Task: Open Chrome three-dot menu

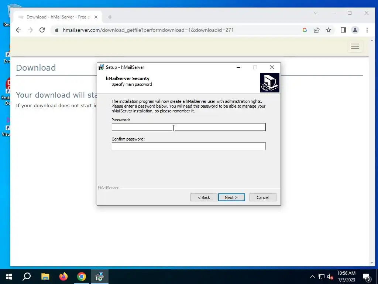Action: click(x=367, y=30)
